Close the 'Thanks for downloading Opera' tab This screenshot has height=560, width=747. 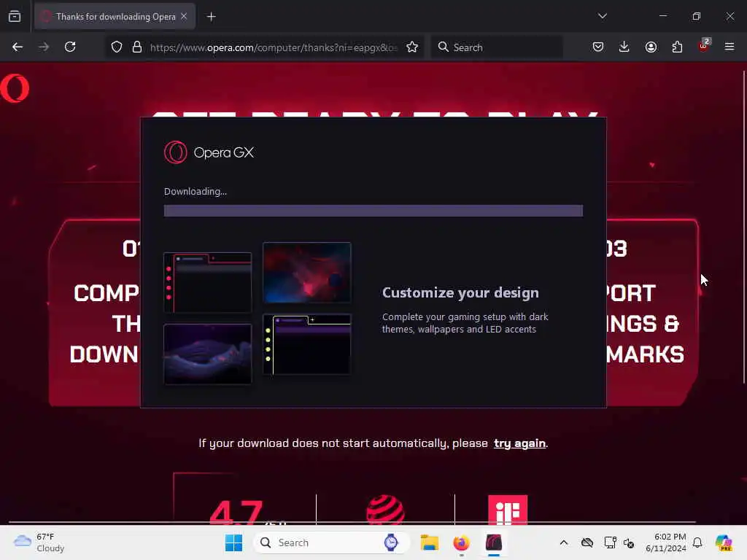184,16
